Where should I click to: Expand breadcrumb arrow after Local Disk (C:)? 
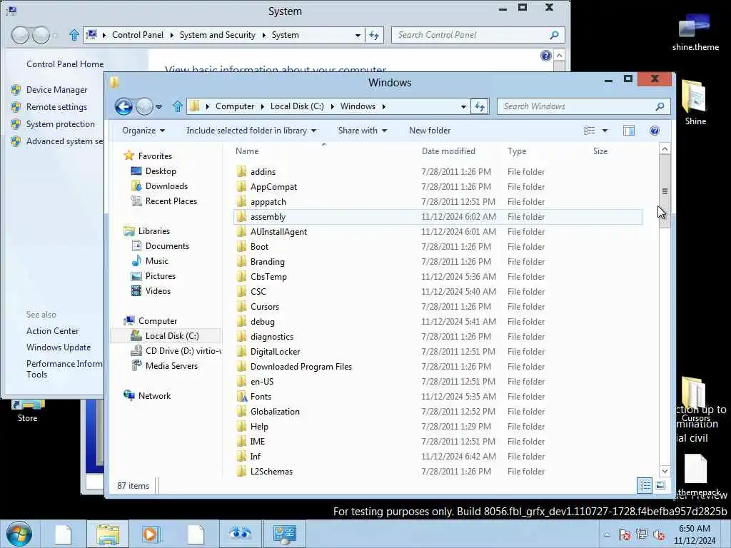[x=333, y=107]
